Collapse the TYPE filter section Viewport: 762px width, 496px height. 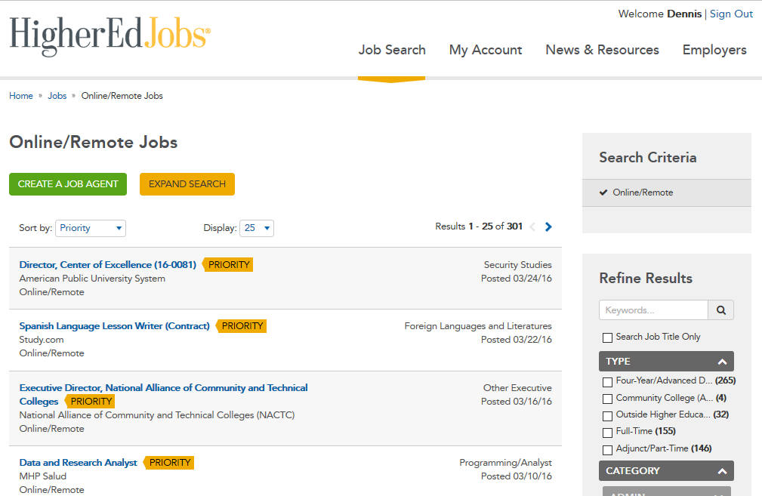click(x=722, y=362)
